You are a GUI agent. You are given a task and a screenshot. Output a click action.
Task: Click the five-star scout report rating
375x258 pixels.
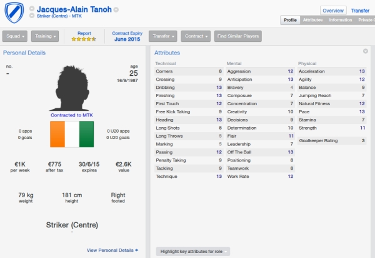(x=84, y=39)
